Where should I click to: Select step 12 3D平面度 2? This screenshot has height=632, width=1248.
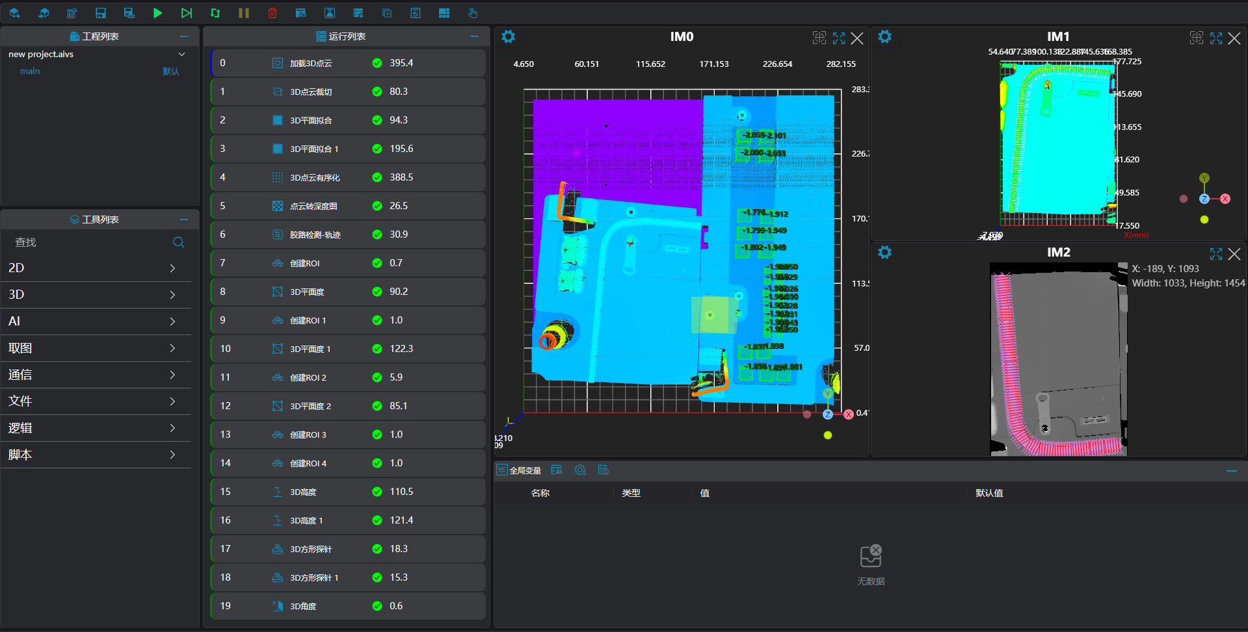[x=349, y=406]
